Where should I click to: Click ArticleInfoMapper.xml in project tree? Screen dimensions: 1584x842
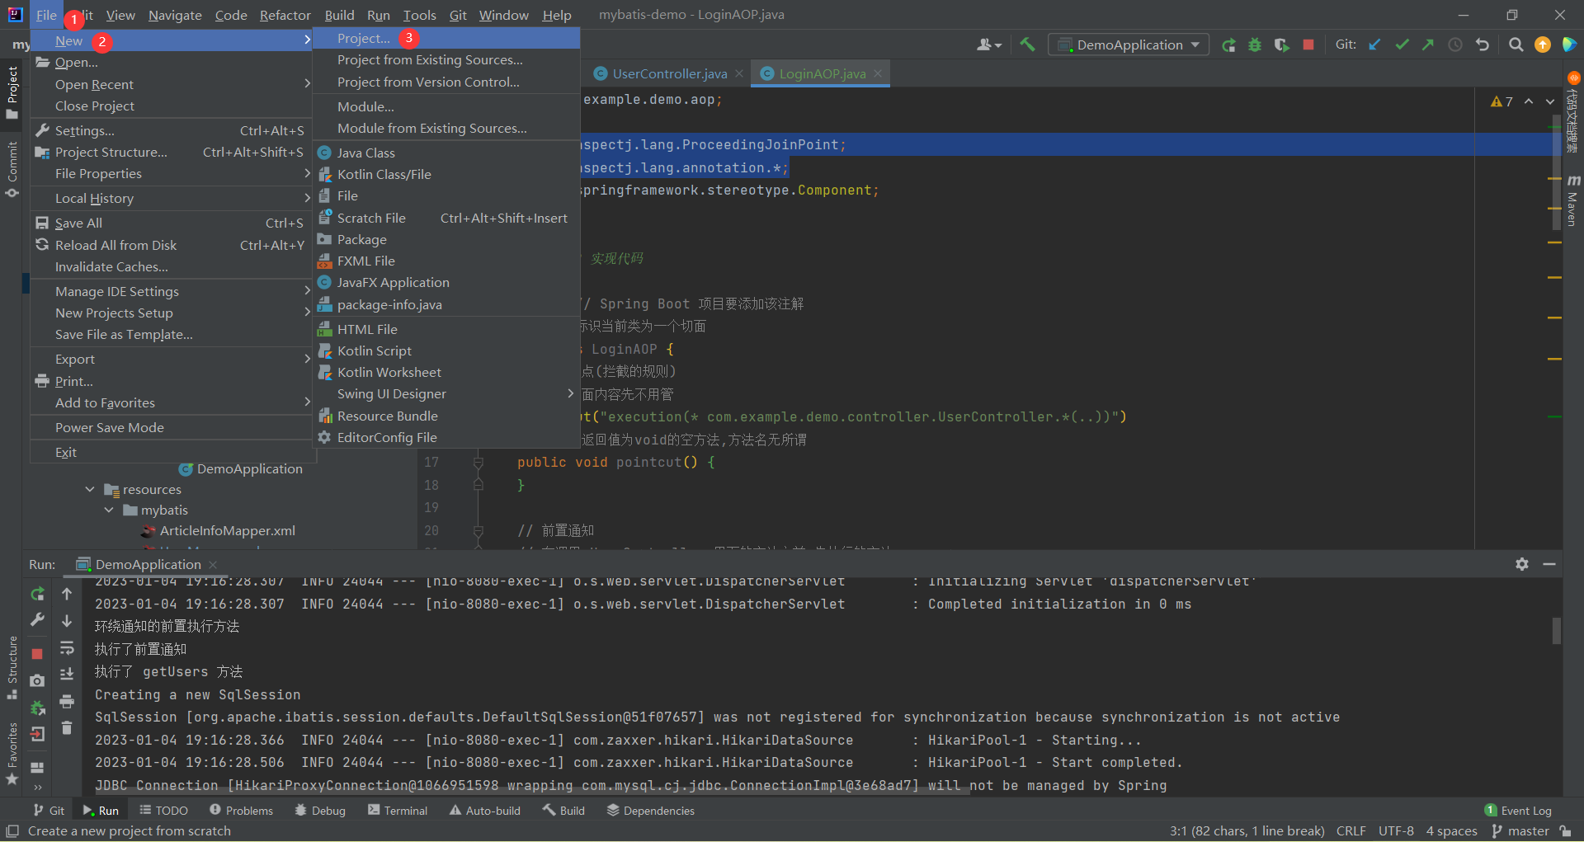coord(228,530)
